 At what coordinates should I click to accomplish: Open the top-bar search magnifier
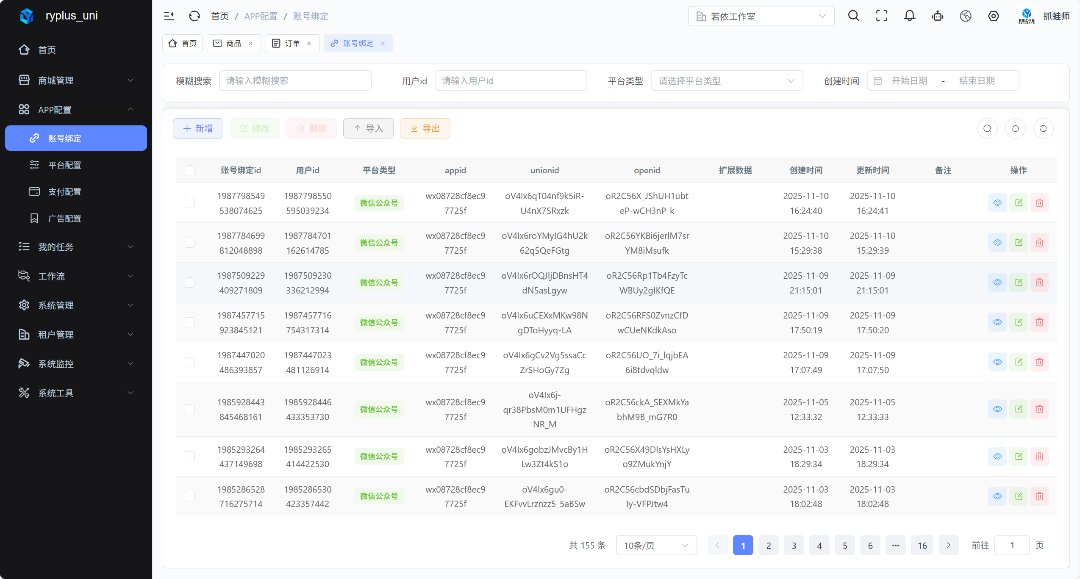[x=853, y=16]
